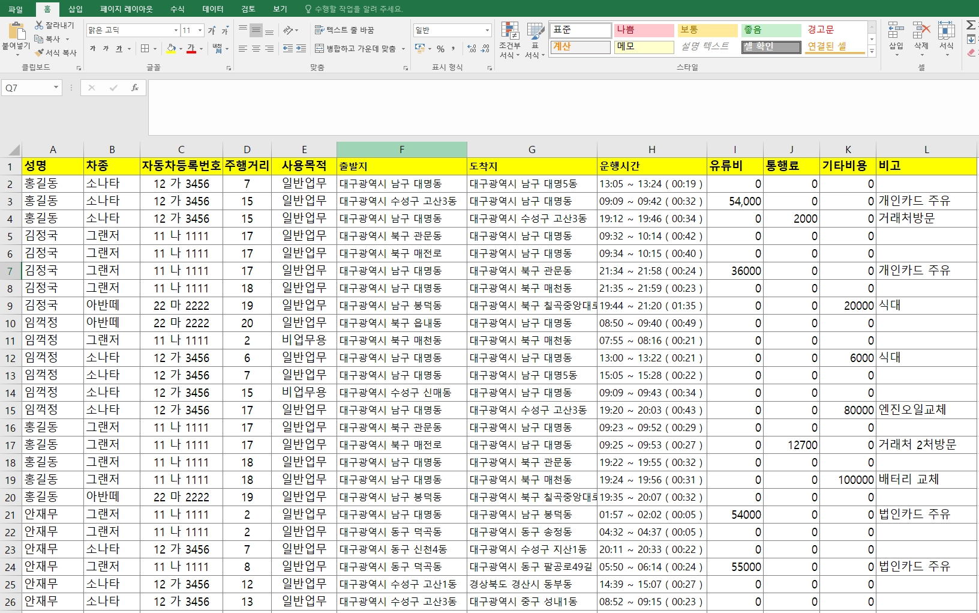The width and height of the screenshot is (979, 613).
Task: Switch to the 삽입 ribbon tab
Action: [76, 9]
